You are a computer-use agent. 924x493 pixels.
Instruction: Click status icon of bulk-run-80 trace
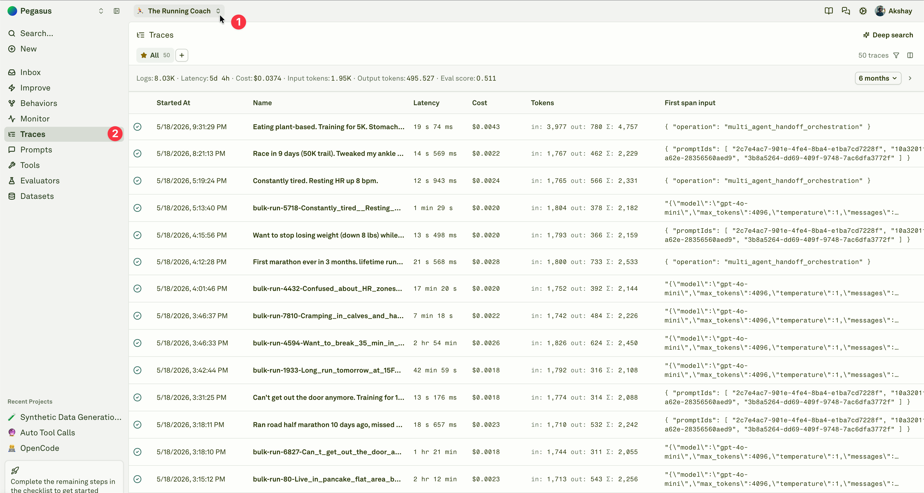[137, 479]
